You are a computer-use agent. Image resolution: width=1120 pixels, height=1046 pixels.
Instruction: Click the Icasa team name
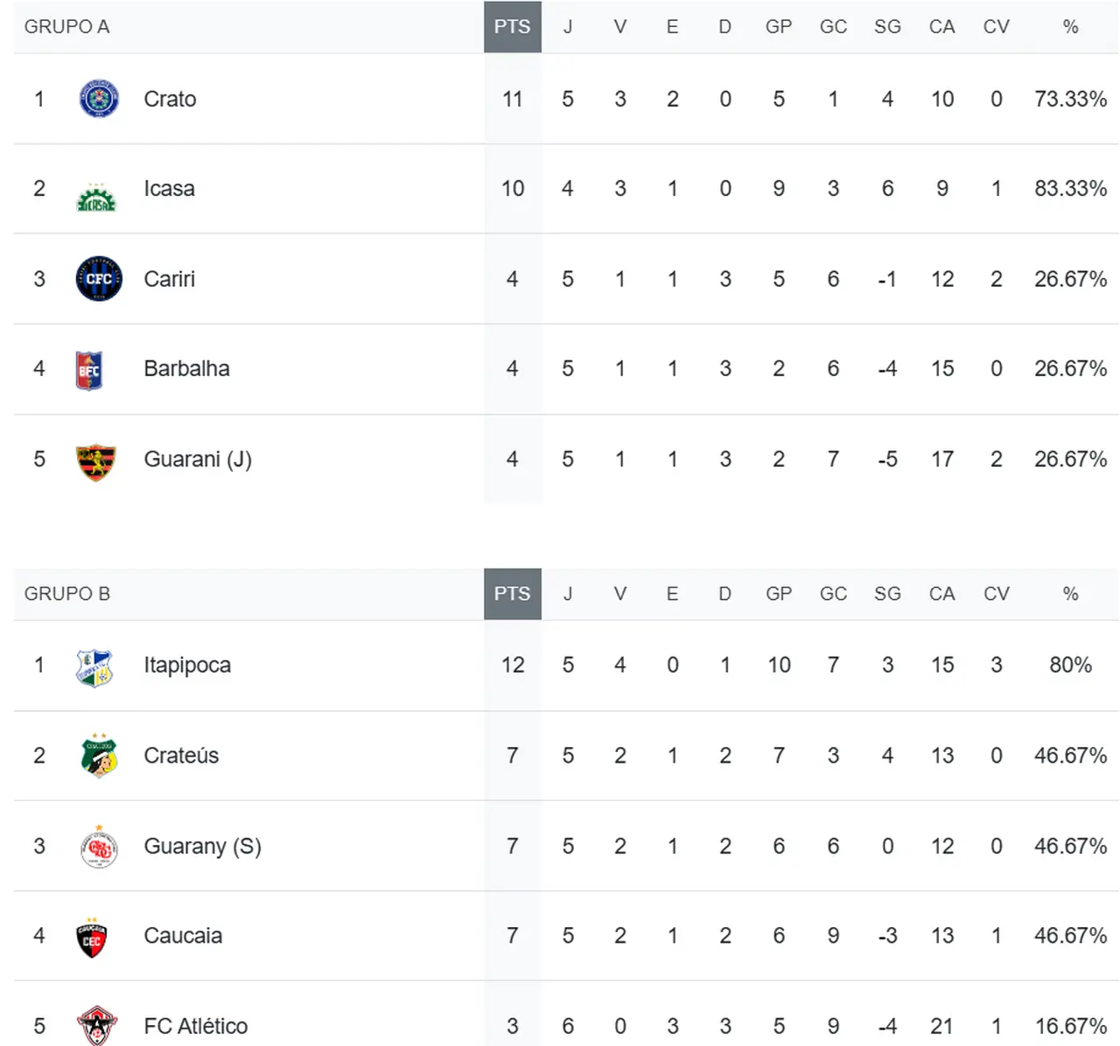coord(169,189)
